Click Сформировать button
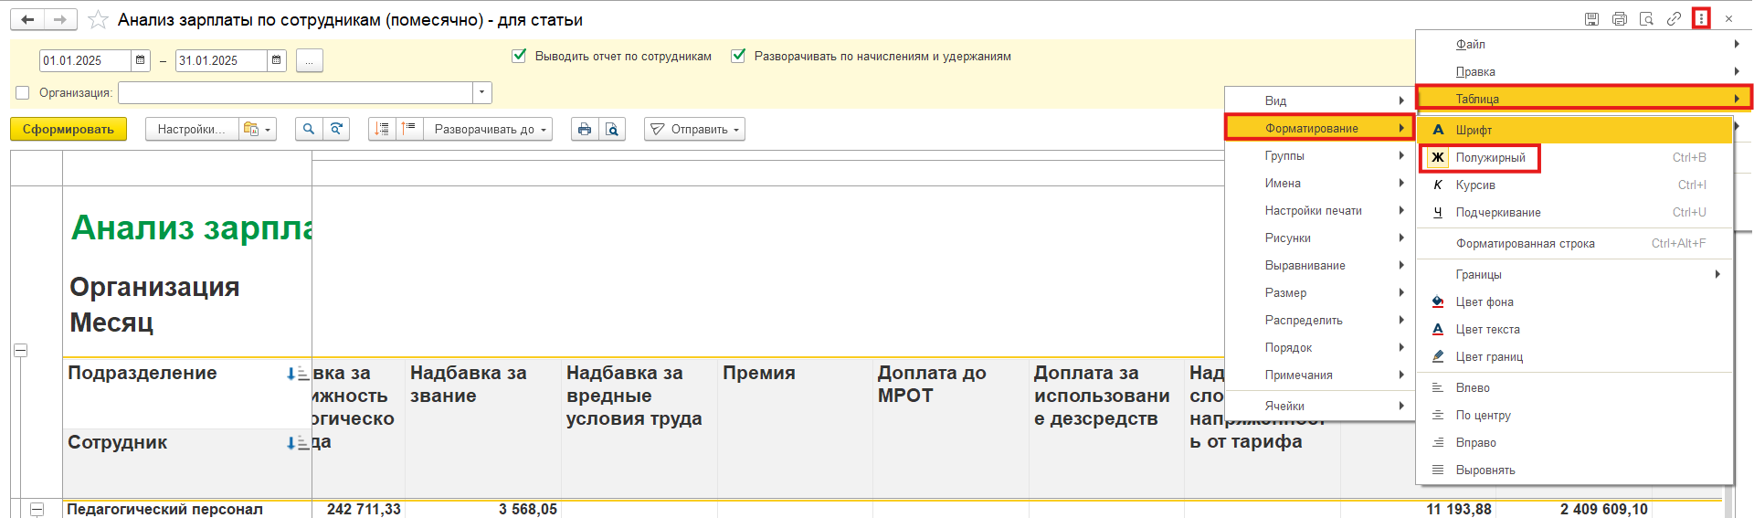 (x=69, y=129)
